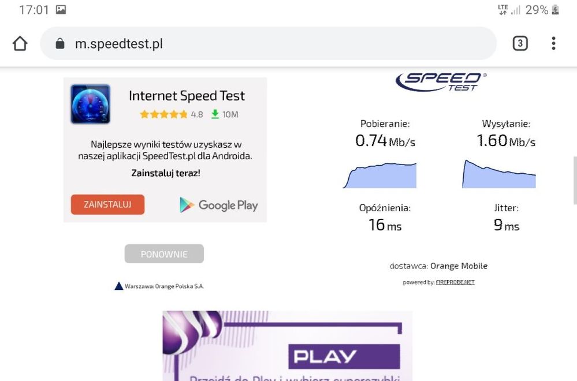The image size is (577, 381).
Task: Tap the 4.8 star rating row
Action: pos(170,114)
